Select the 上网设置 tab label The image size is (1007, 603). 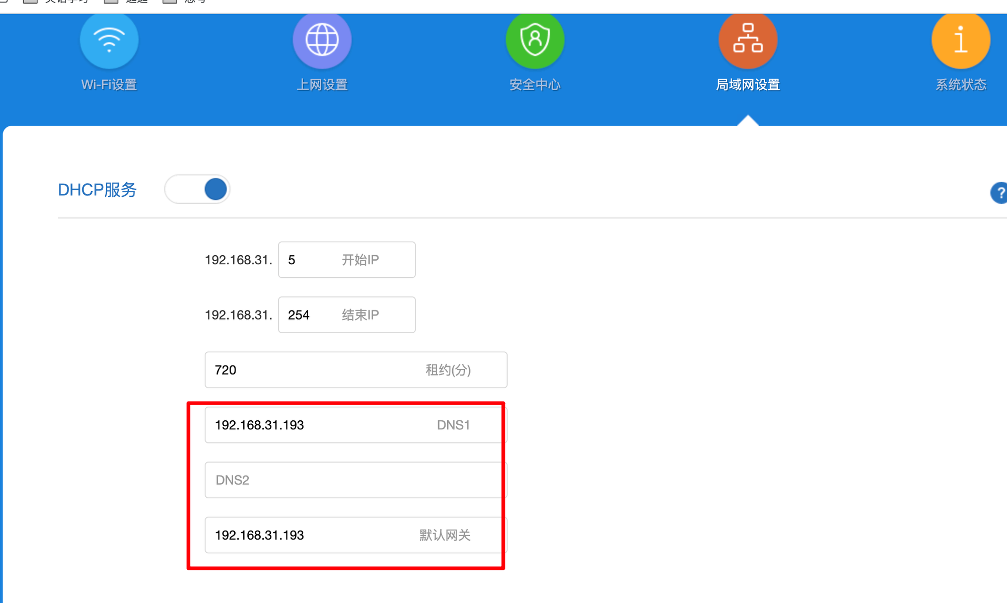click(322, 85)
